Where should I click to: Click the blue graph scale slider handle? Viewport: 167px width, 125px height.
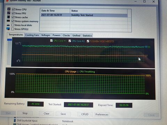[9, 40]
